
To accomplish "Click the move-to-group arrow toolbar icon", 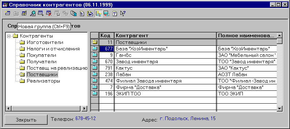I will pyautogui.click(x=90, y=14).
